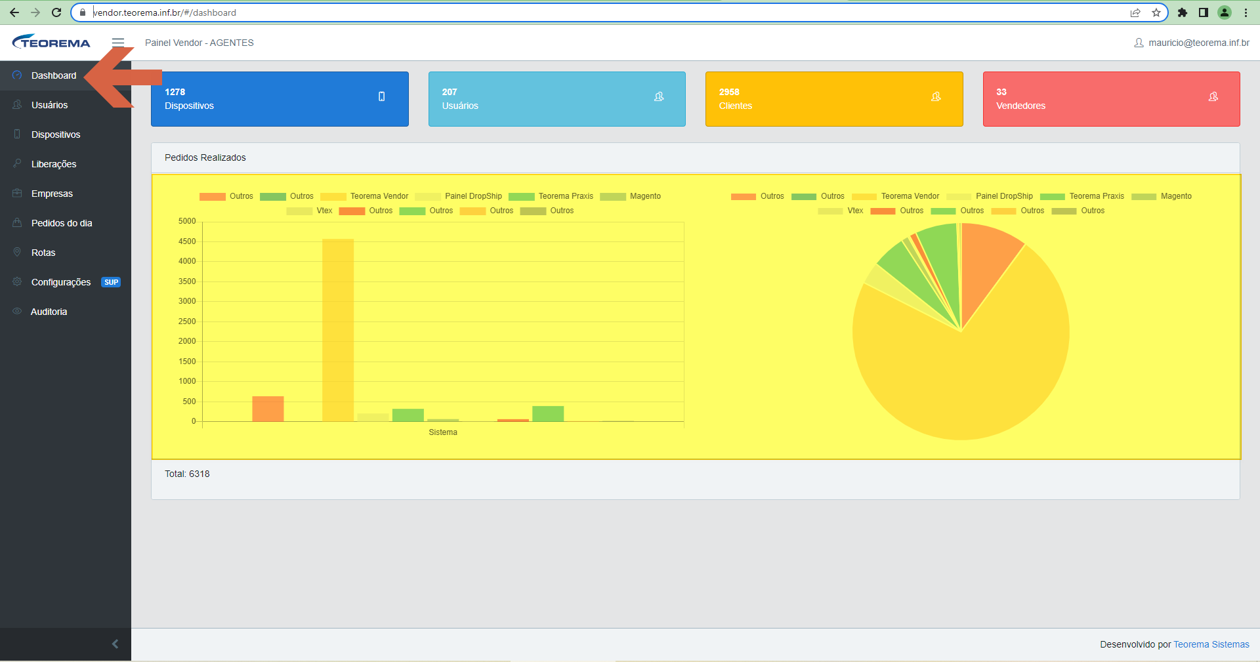
Task: Open the 33 Vendedores card
Action: coord(1111,99)
